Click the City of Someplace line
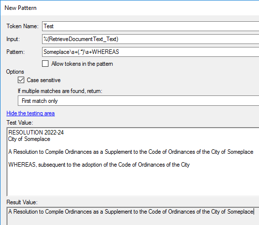 pos(29,139)
